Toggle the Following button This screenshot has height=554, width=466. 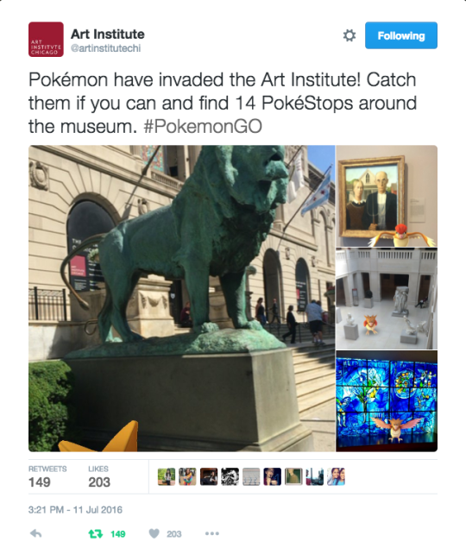(x=401, y=35)
